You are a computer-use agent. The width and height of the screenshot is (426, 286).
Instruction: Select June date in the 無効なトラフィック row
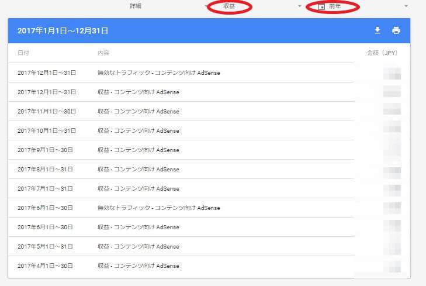coord(45,208)
